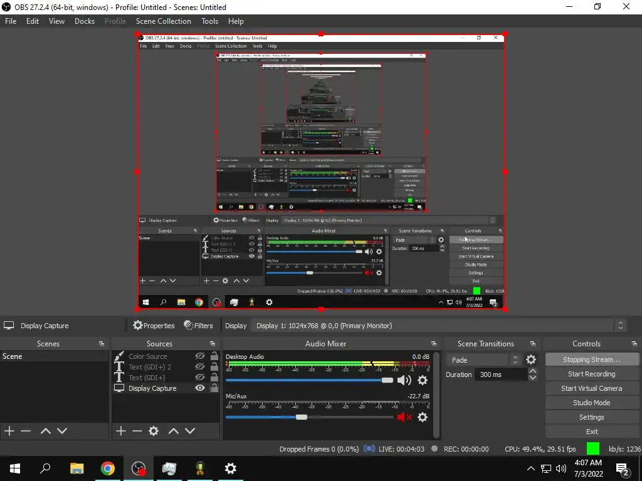Open the Edit menu
The width and height of the screenshot is (642, 481).
click(33, 21)
